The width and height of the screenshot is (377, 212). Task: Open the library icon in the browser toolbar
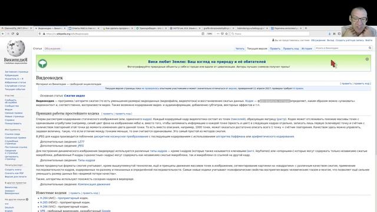pos(334,34)
